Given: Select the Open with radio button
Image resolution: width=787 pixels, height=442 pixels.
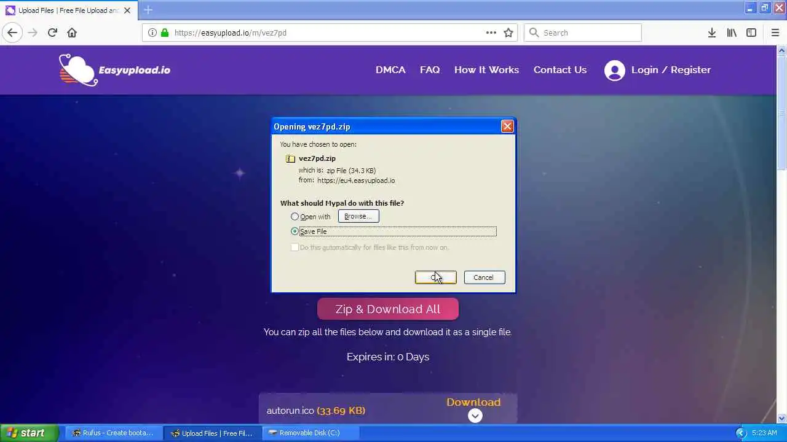Looking at the screenshot, I should [x=295, y=216].
